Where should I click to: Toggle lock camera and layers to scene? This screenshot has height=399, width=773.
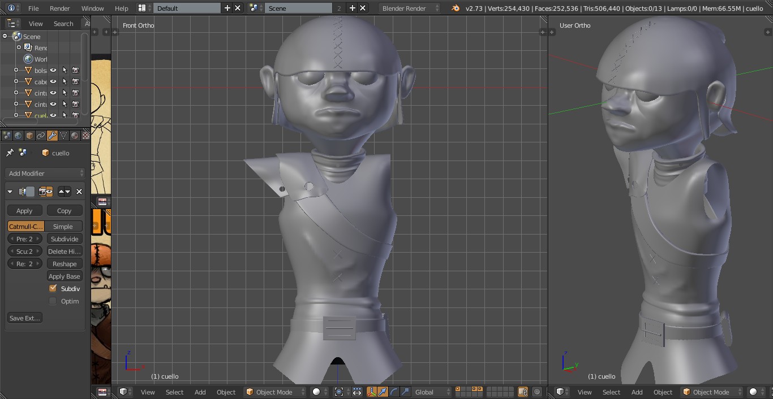pos(523,392)
